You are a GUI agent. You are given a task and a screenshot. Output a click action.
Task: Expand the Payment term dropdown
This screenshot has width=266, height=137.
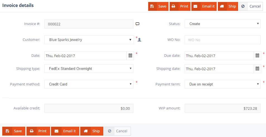tap(222, 84)
